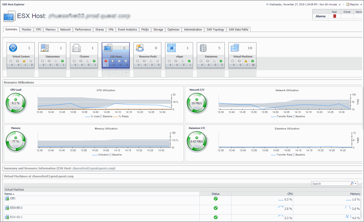Select the Virtual Machines tile icon
This screenshot has height=222, width=364.
(235, 48)
